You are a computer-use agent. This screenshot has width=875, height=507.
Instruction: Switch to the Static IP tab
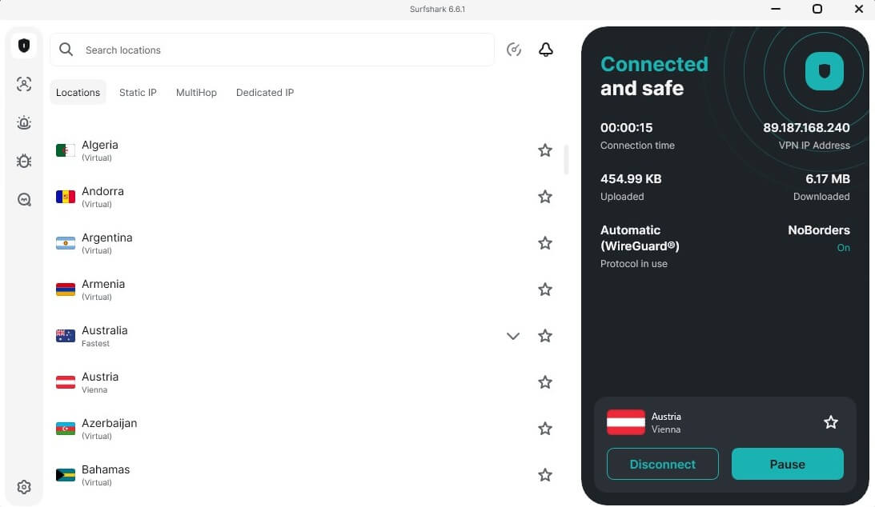(x=138, y=93)
